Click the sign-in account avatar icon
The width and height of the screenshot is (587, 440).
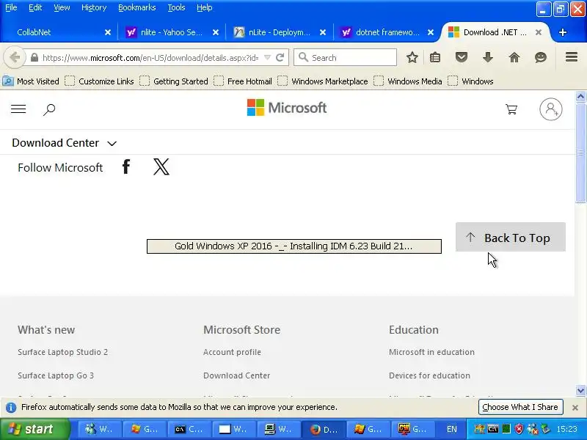point(551,109)
